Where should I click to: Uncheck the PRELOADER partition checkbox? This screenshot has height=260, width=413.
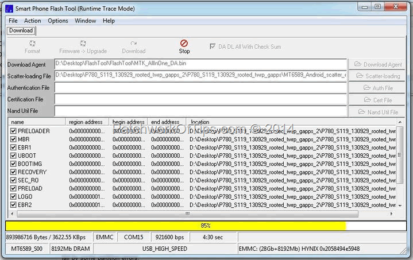13,131
